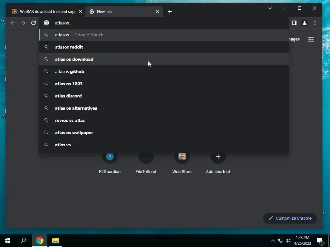330x247 pixels.
Task: Click the Customize Chrome button
Action: [x=290, y=218]
